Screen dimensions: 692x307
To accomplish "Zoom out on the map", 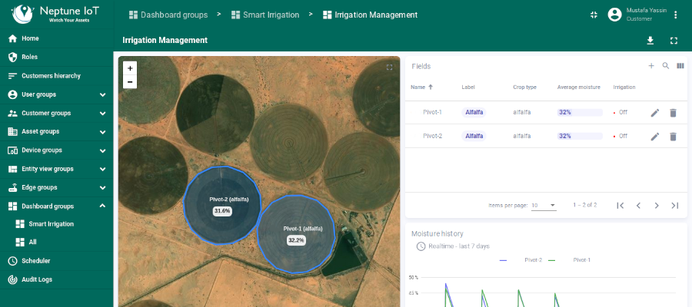I will tap(130, 81).
